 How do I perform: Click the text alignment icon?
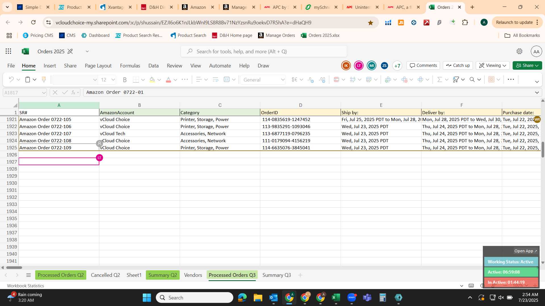[x=199, y=80]
